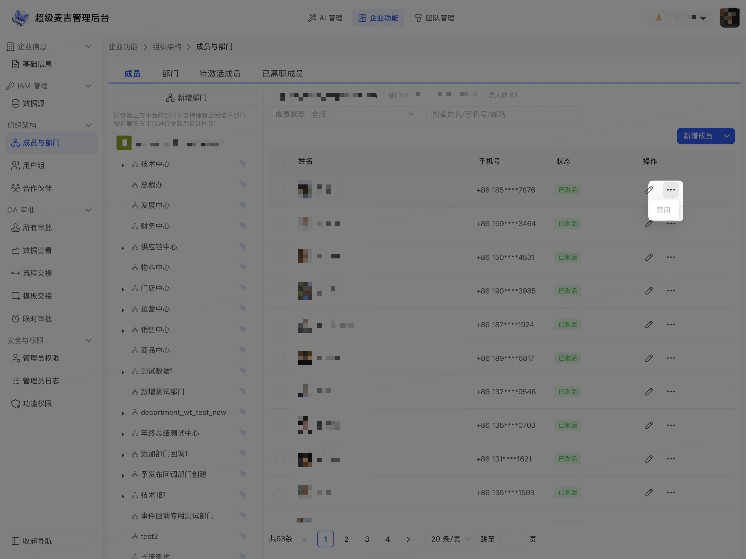Image resolution: width=746 pixels, height=559 pixels.
Task: Go to page 2 of the member list
Action: (x=346, y=539)
